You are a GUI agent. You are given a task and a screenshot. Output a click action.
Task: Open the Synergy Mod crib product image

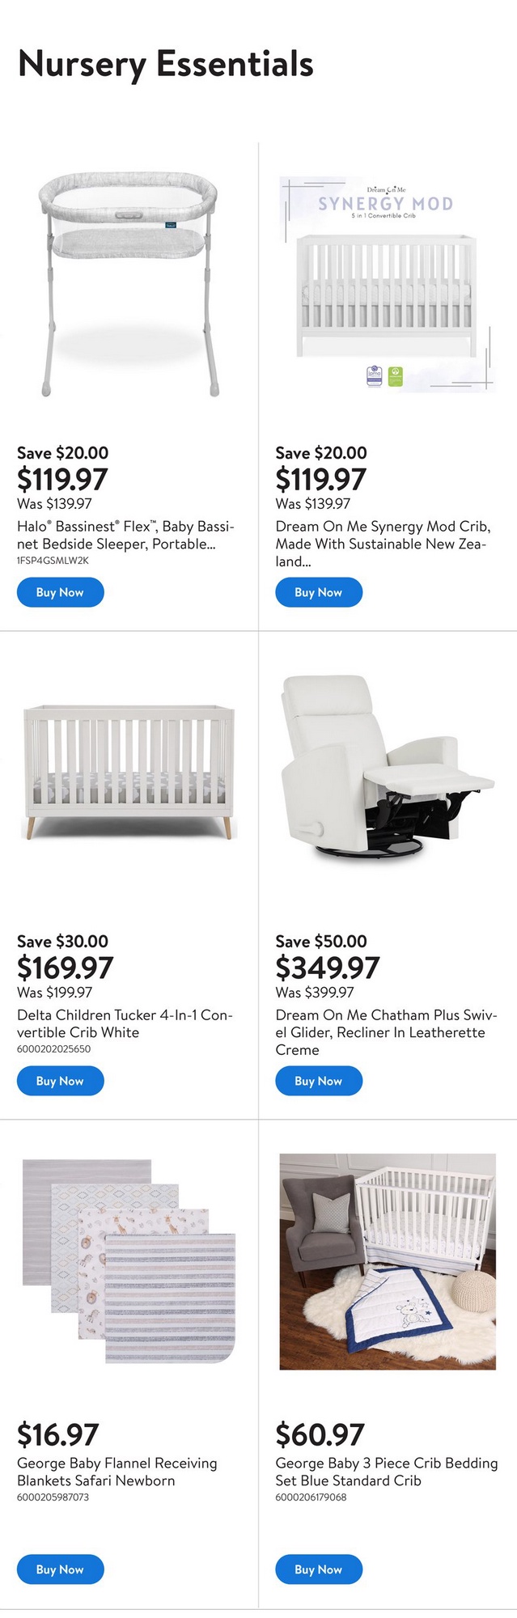(387, 284)
